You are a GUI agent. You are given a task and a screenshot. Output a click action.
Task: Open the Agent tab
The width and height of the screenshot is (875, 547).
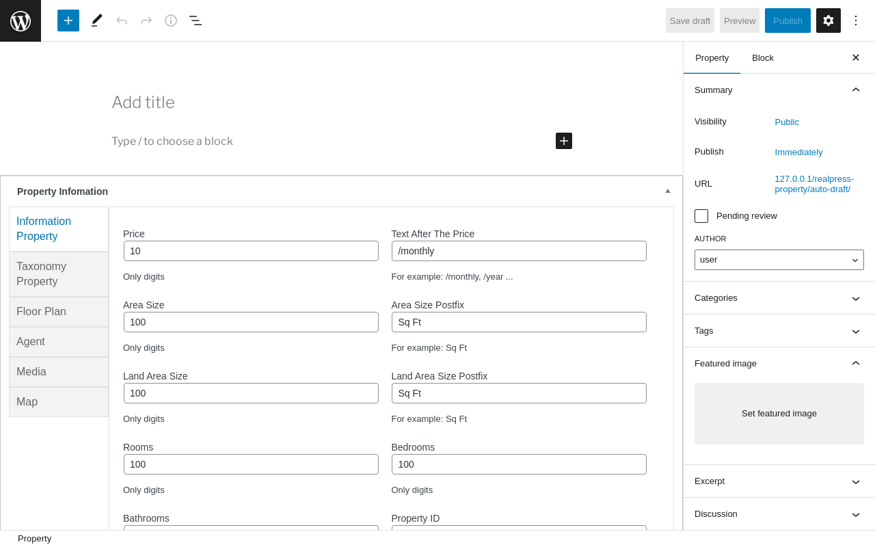[x=59, y=342]
